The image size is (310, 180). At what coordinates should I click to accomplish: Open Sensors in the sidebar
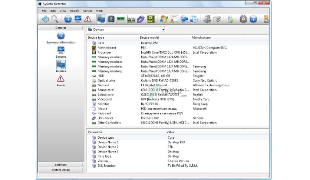click(x=61, y=52)
